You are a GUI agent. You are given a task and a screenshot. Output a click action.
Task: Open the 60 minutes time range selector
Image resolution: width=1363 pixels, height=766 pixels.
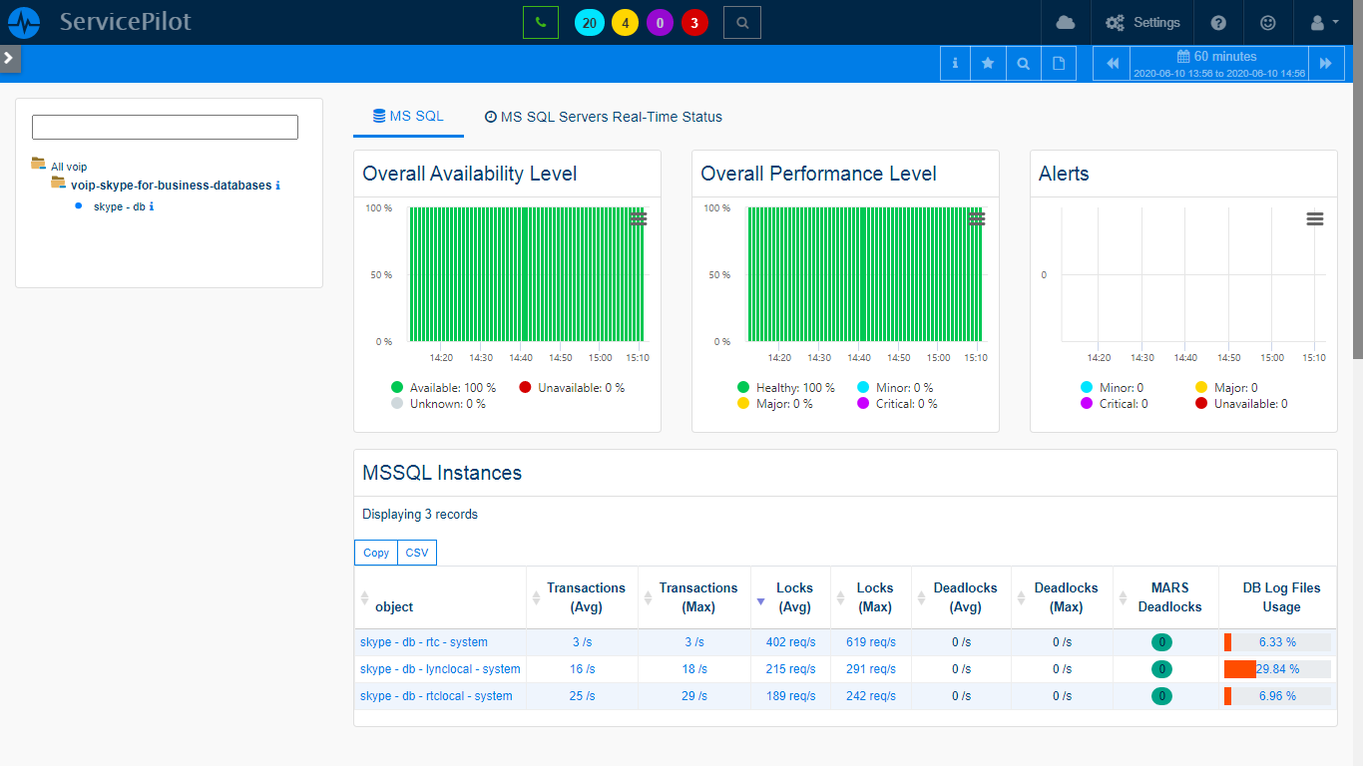[x=1218, y=64]
